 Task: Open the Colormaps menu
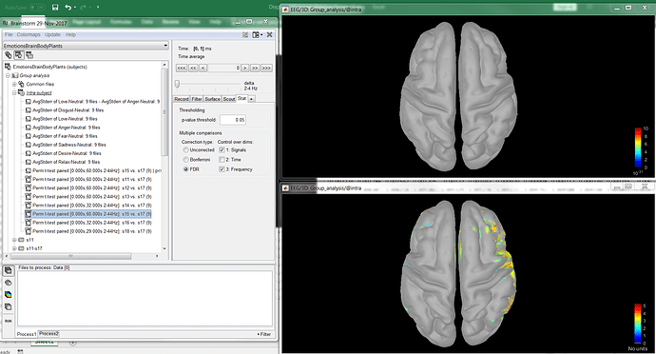tap(29, 35)
